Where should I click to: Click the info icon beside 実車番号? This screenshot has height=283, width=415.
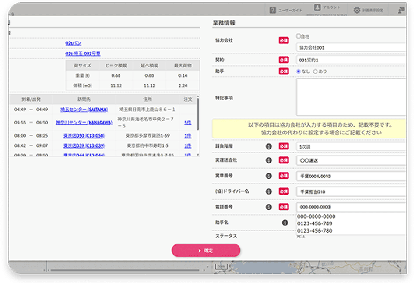tap(269, 176)
